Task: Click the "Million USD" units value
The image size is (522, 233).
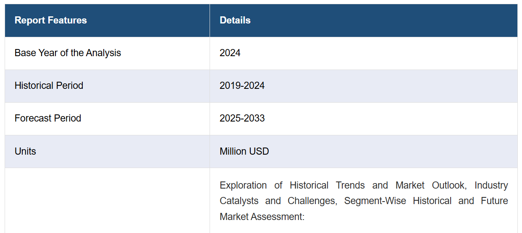Action: click(x=244, y=151)
